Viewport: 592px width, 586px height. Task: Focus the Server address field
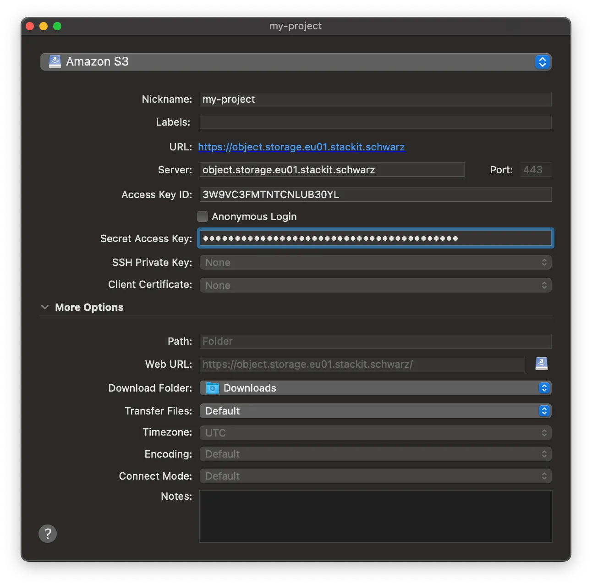click(332, 170)
